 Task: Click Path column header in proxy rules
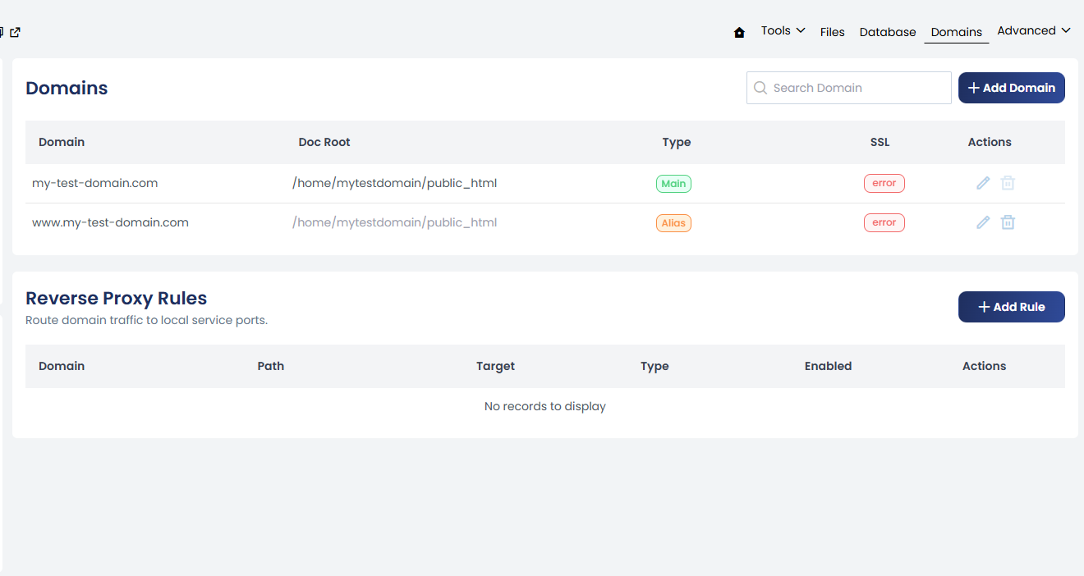(270, 366)
